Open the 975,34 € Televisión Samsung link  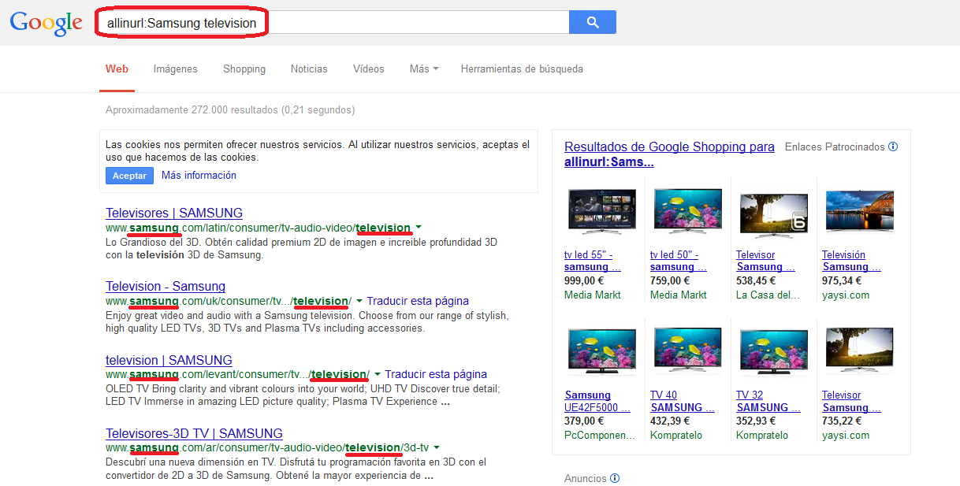[850, 261]
